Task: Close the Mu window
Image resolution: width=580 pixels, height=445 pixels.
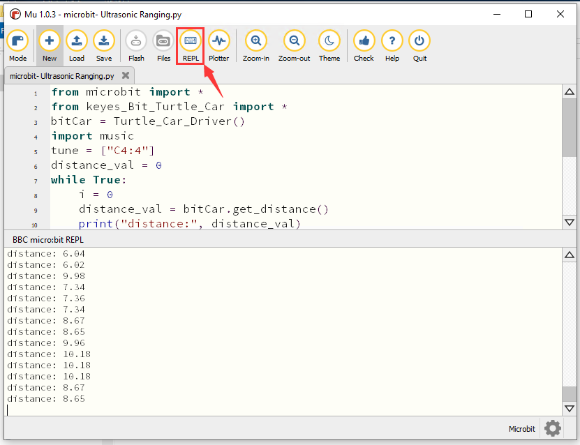Action: pyautogui.click(x=560, y=15)
